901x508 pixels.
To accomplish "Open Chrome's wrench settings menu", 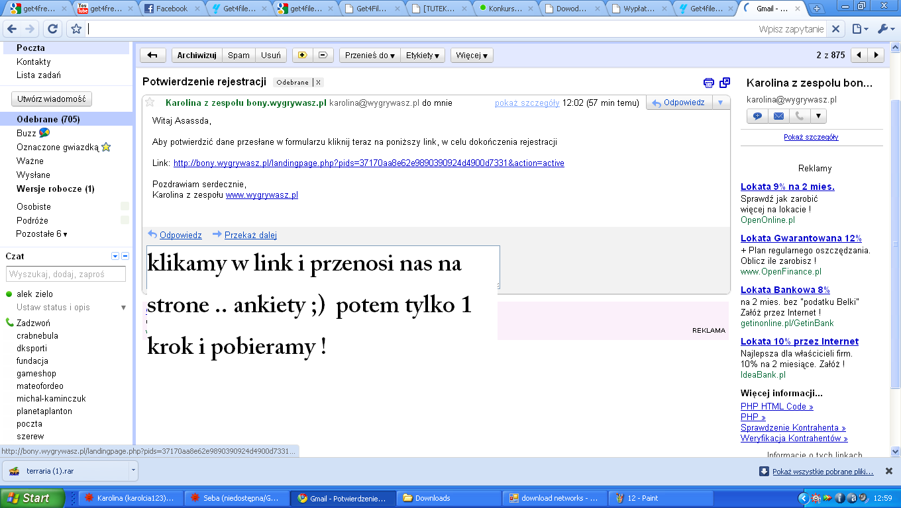I will click(886, 29).
